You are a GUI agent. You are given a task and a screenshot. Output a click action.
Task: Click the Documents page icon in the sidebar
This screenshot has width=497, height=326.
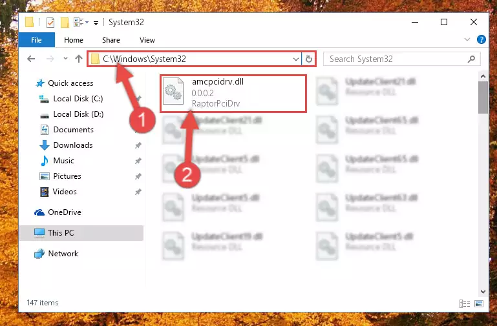[x=45, y=130]
